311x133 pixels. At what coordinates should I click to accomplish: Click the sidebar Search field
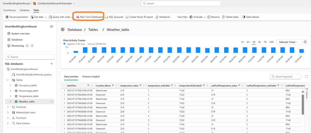point(29,57)
